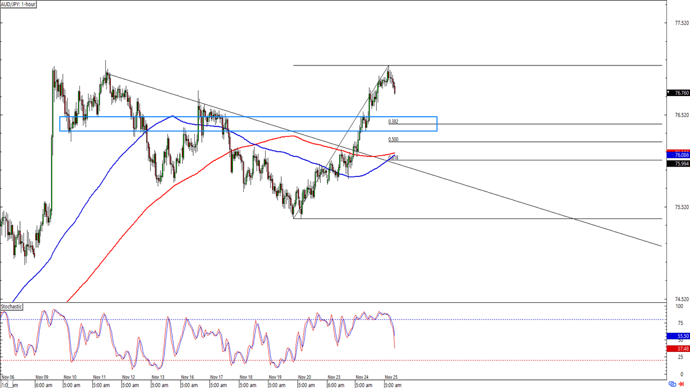
Task: Click the 100 stochastic scale label
Action: click(678, 308)
